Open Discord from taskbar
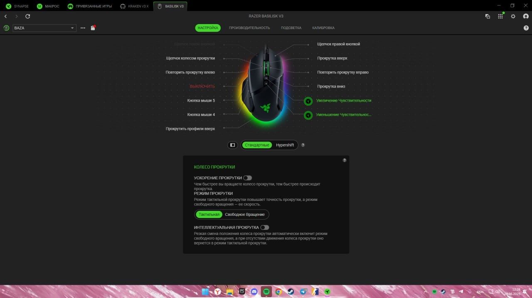This screenshot has width=532, height=298. [x=254, y=292]
